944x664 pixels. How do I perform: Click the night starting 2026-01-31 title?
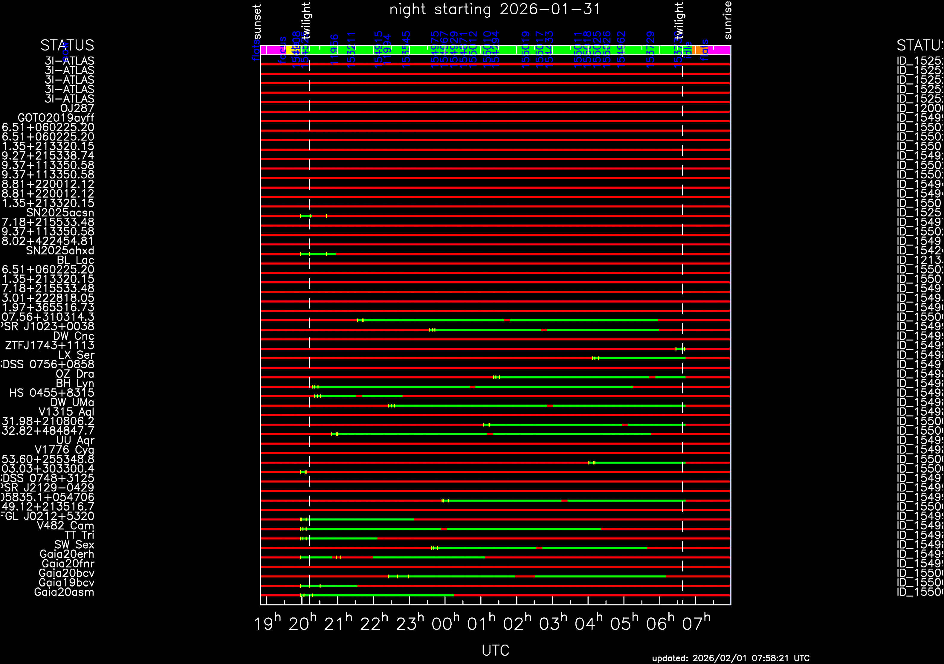click(495, 9)
